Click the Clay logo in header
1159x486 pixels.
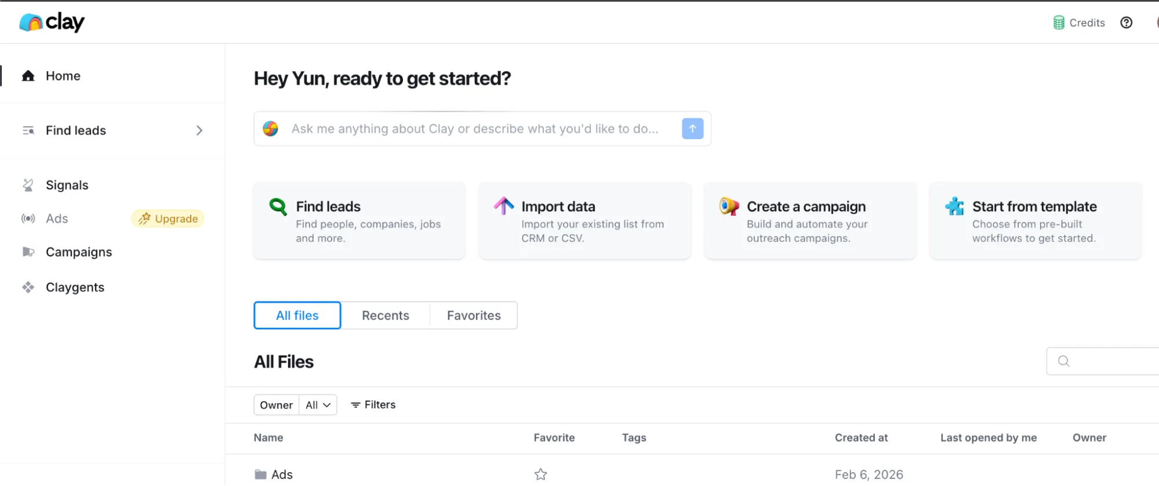pyautogui.click(x=52, y=23)
